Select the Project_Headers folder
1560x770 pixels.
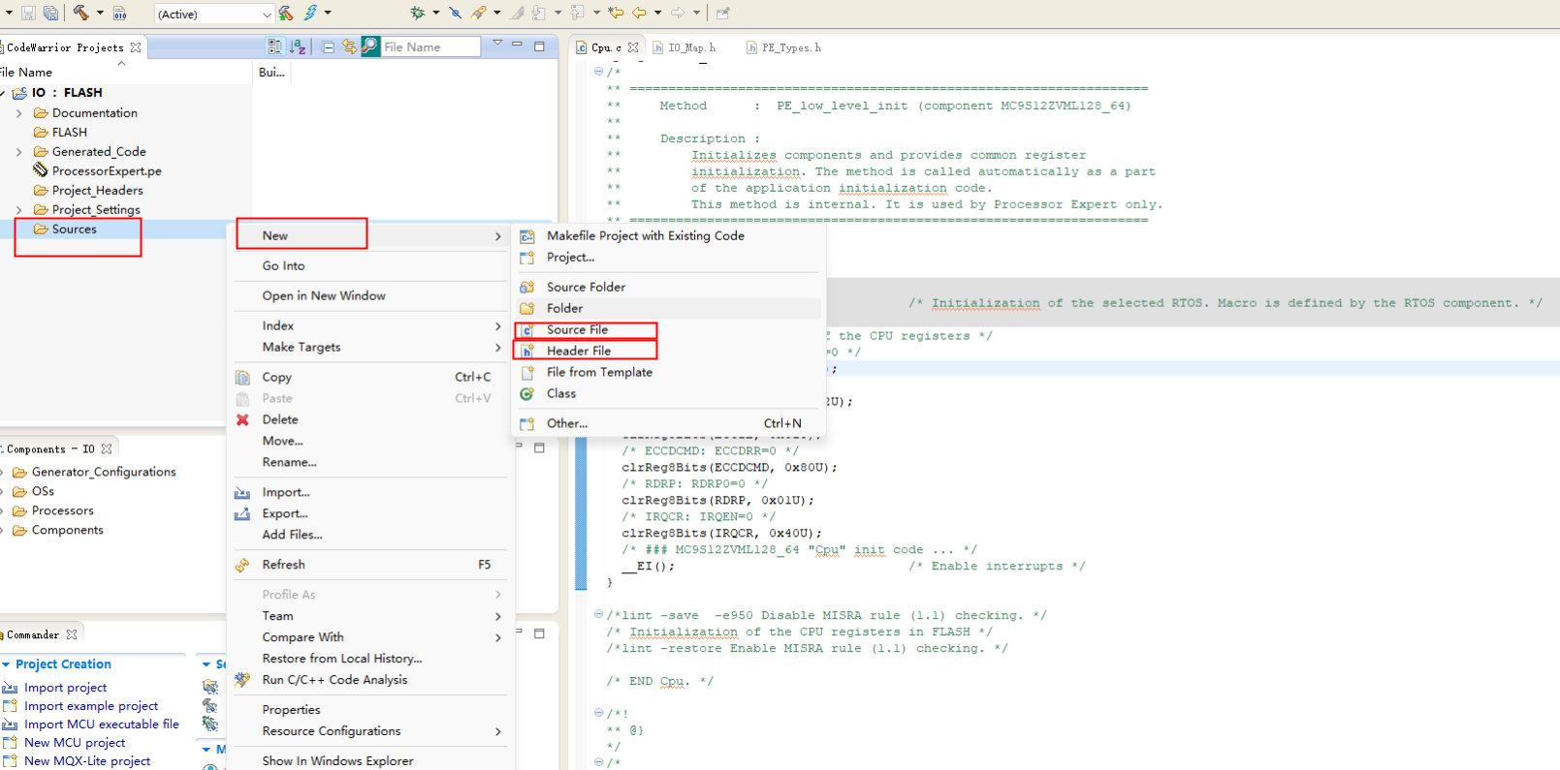point(97,191)
